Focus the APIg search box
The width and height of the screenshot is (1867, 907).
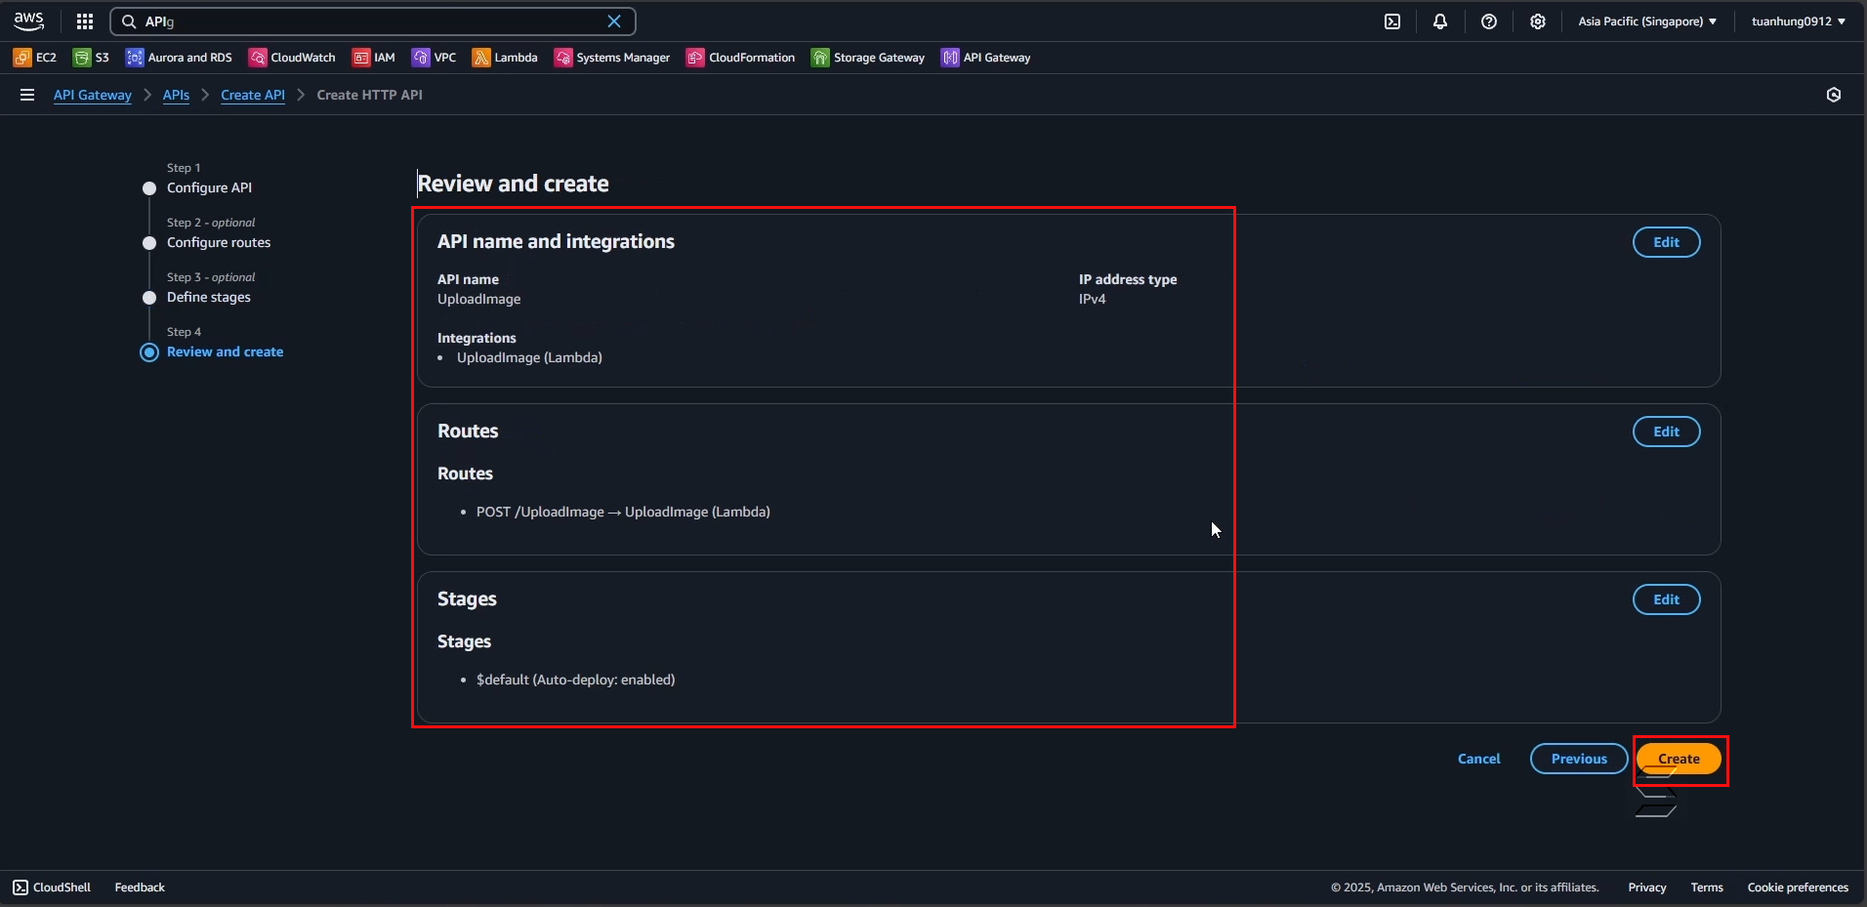[371, 21]
